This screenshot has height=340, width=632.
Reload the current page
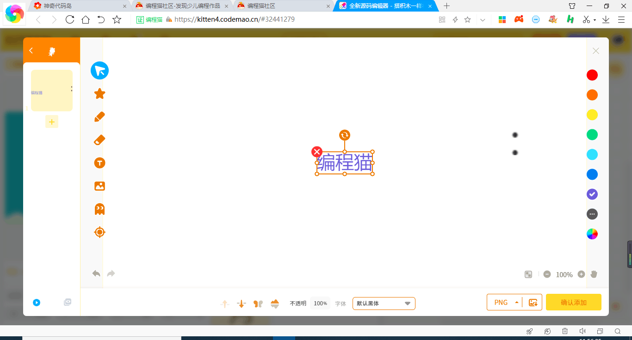pos(70,19)
